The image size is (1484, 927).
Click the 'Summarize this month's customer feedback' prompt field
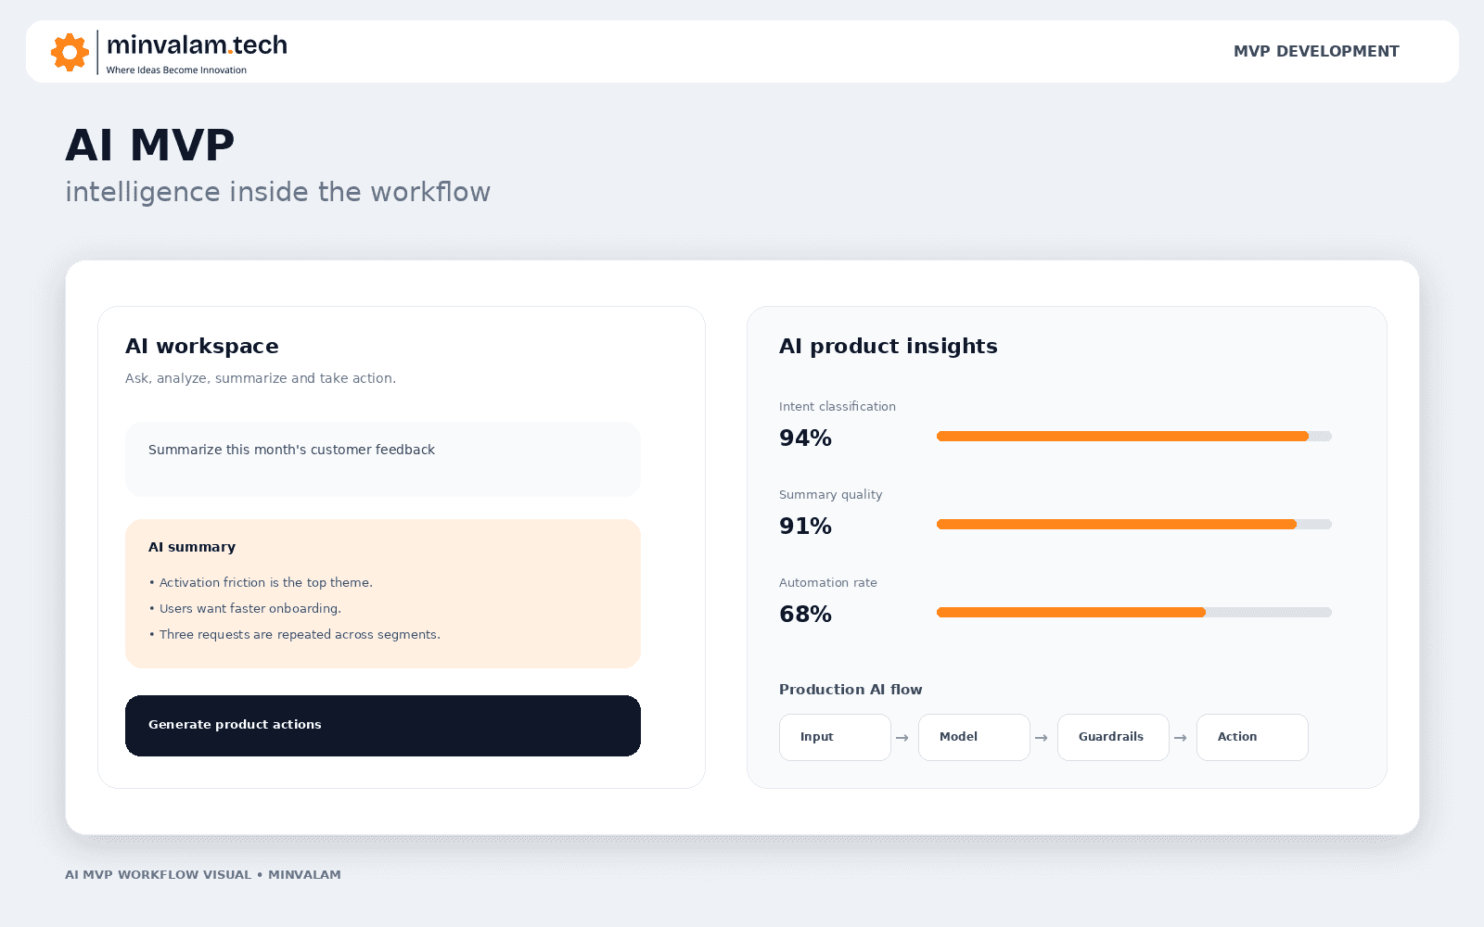(383, 459)
